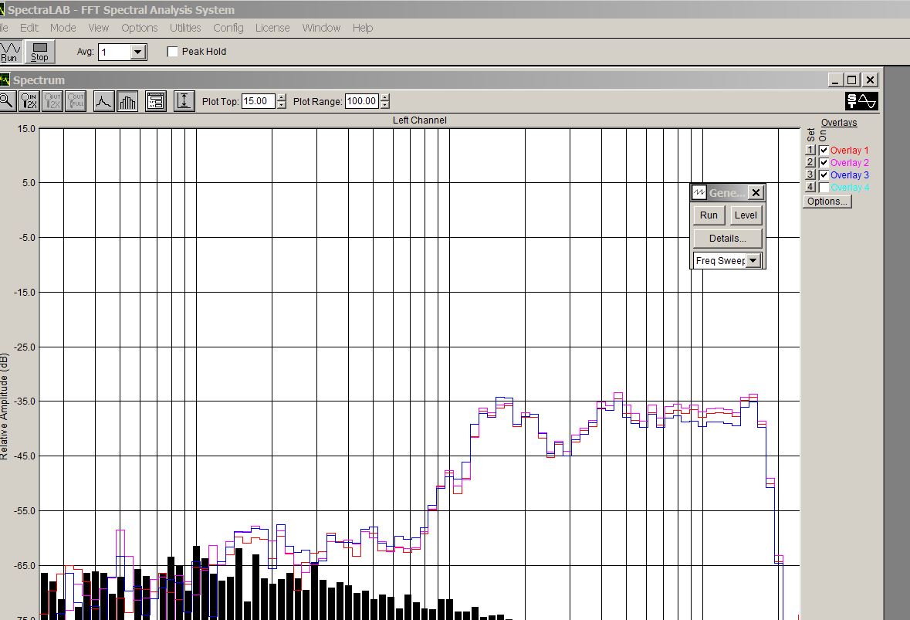Auto-scale the vertical amplitude axis

click(184, 101)
